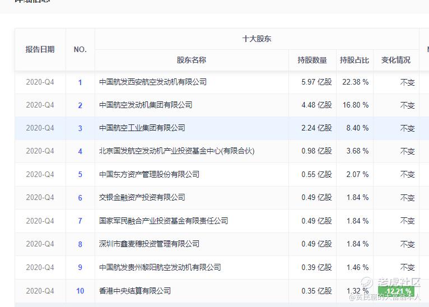
Task: Click rank number 9
Action: coord(80,267)
